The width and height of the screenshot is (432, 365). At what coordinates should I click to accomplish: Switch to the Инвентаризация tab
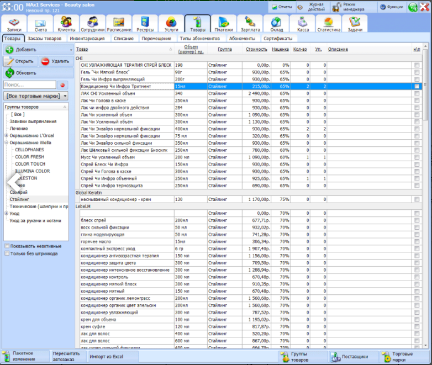point(87,39)
